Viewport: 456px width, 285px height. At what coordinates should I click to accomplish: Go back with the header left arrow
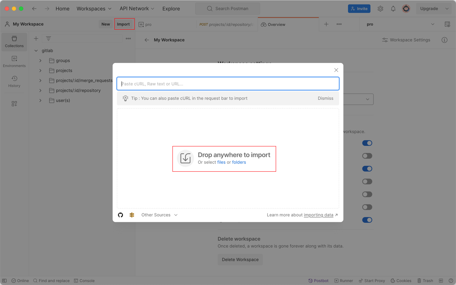(x=34, y=9)
